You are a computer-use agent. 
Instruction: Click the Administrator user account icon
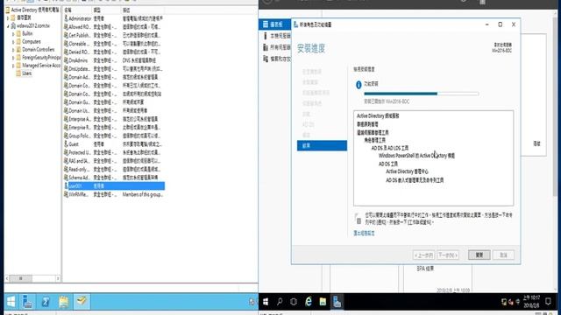tap(66, 18)
